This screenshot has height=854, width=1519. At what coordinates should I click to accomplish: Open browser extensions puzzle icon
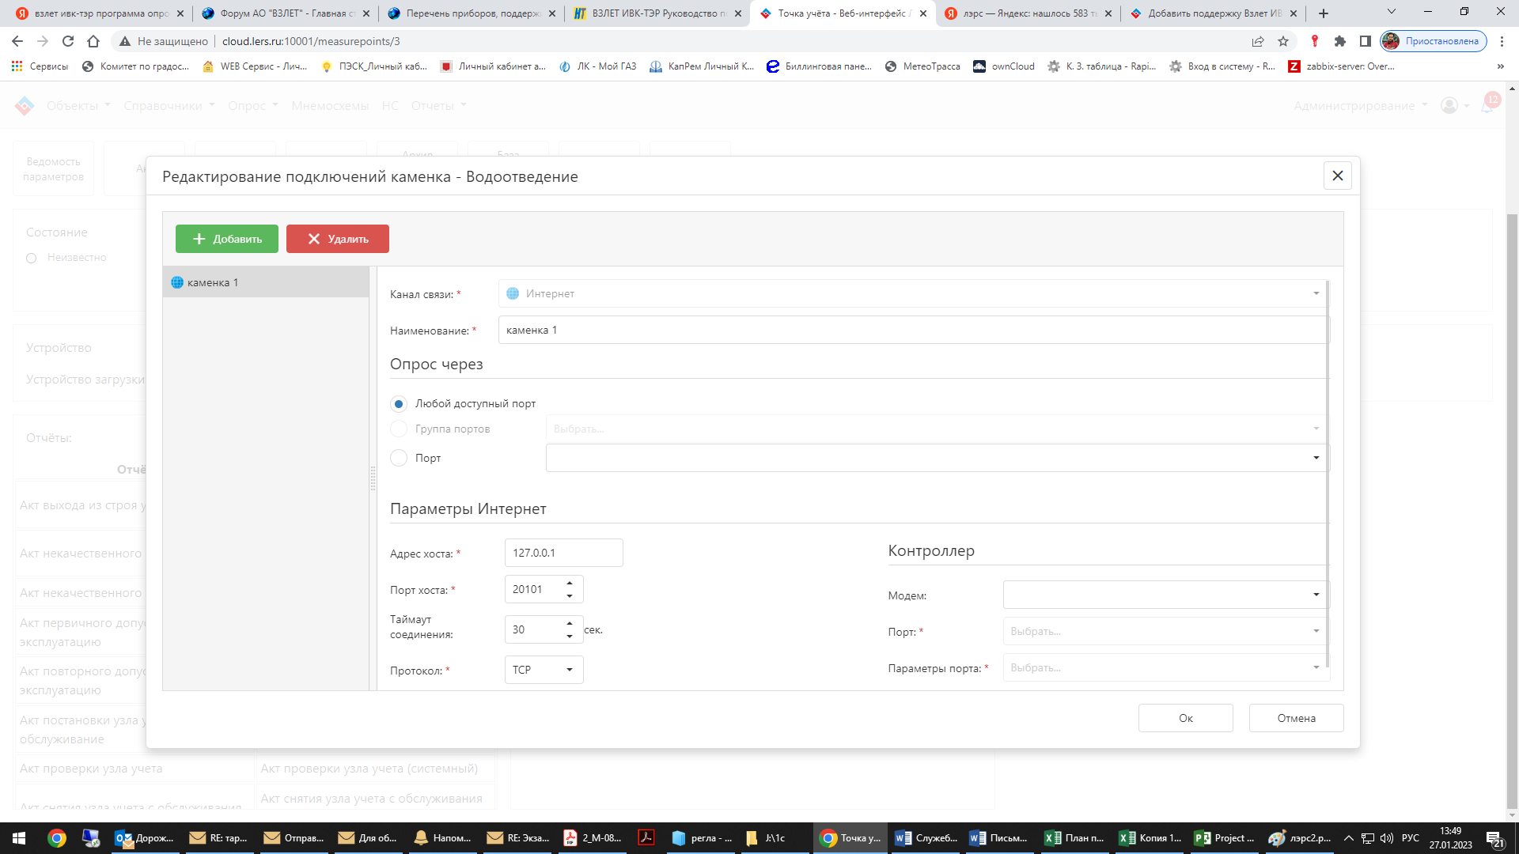click(x=1340, y=41)
